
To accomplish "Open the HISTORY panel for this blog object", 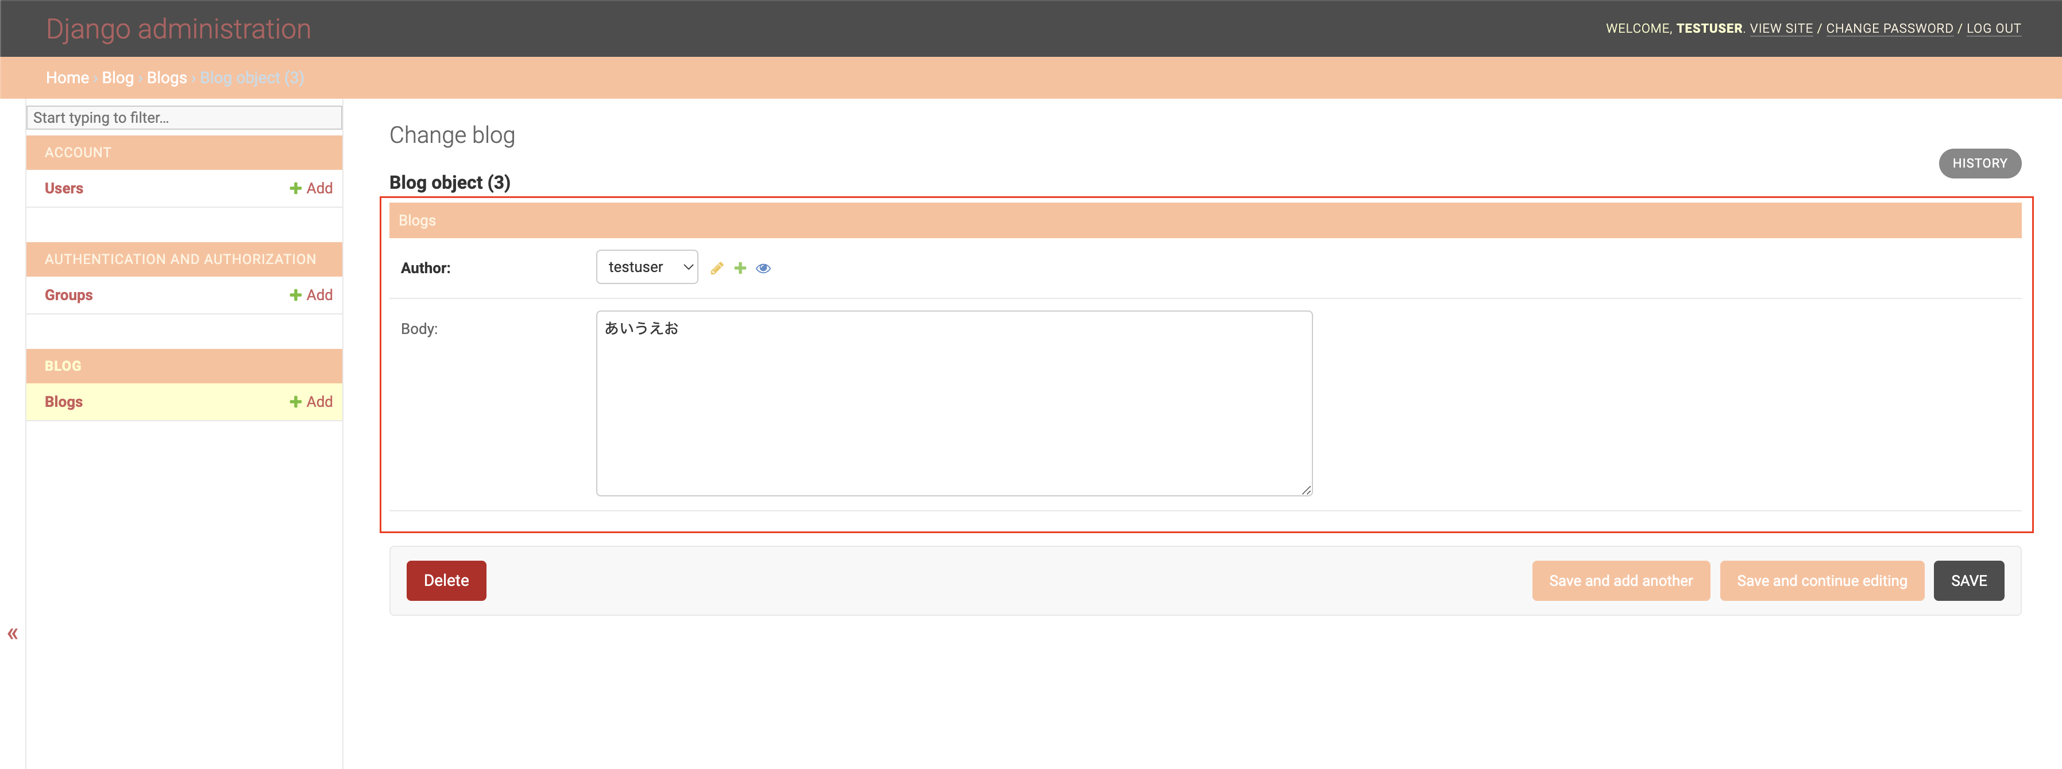I will pyautogui.click(x=1979, y=163).
